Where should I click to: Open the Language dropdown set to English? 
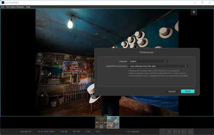click(x=148, y=61)
